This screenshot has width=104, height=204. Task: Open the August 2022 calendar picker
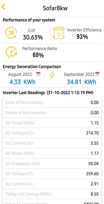click(x=38, y=74)
